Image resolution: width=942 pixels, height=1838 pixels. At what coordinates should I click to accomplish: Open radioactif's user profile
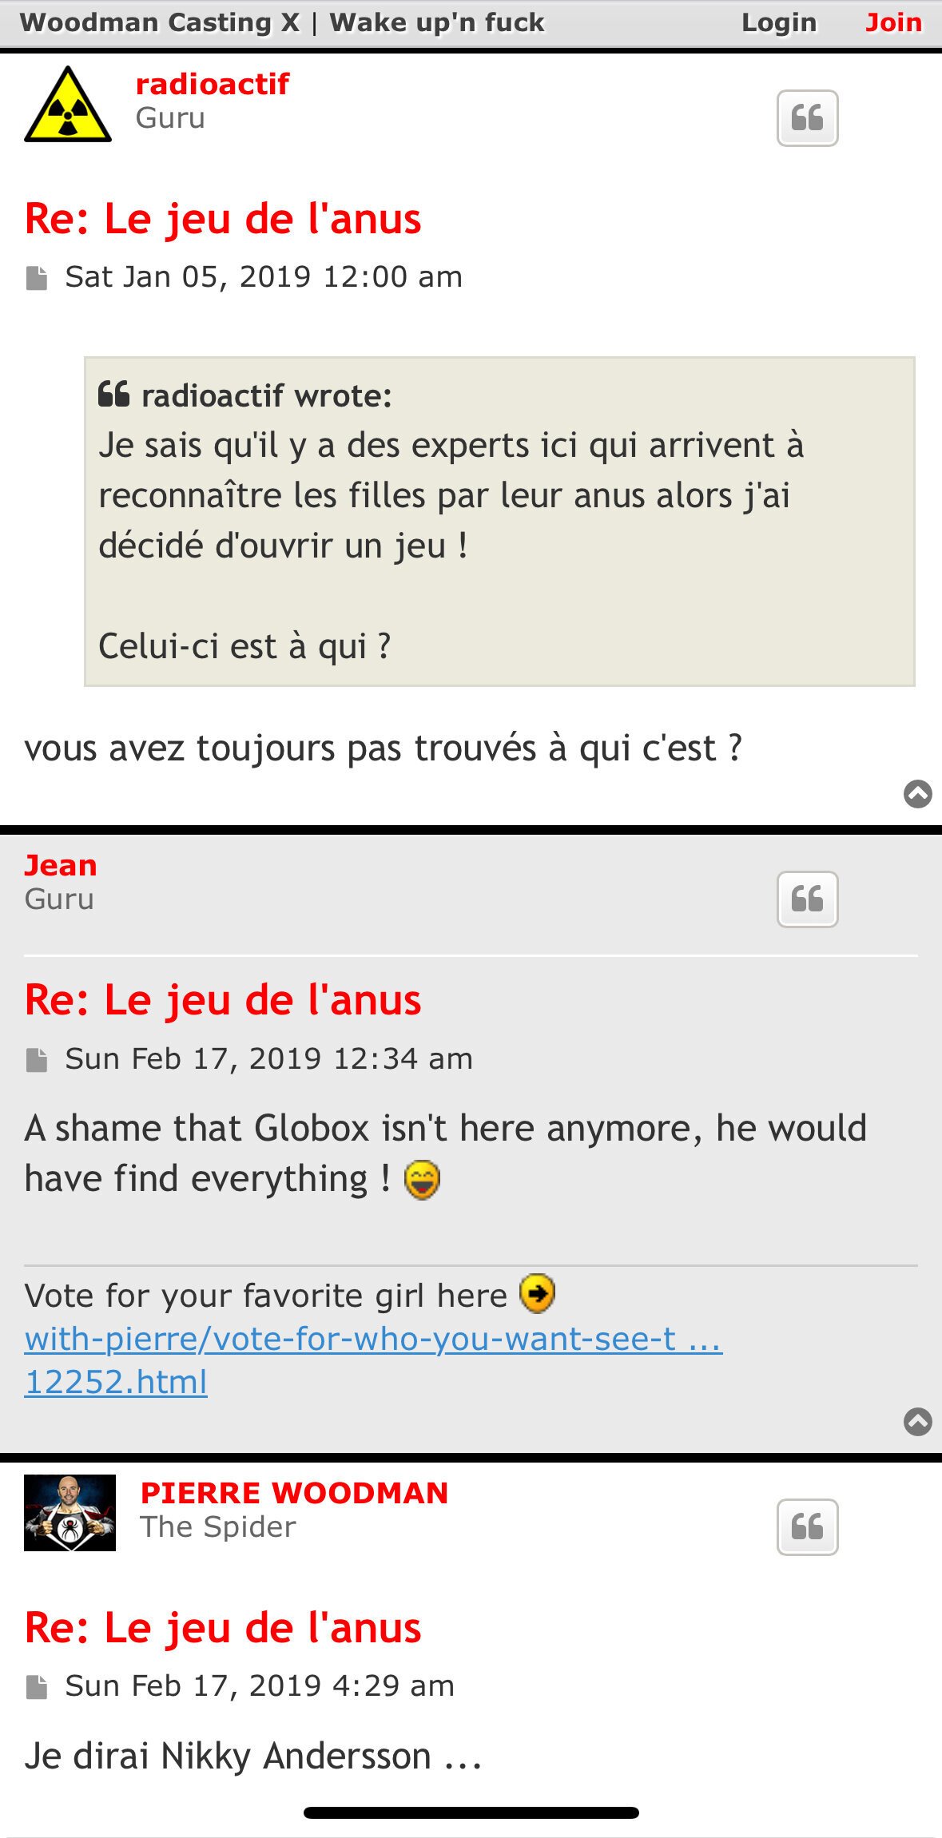click(x=213, y=84)
